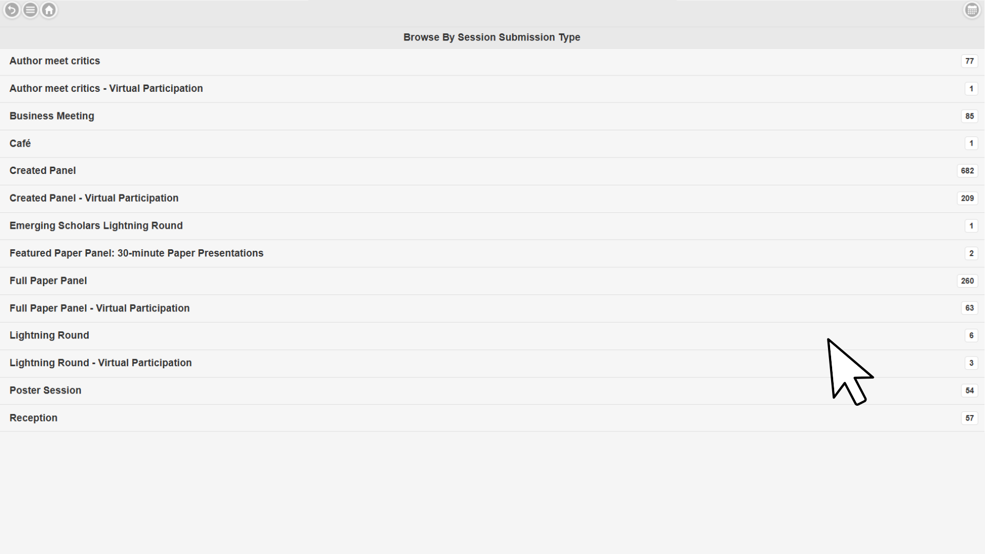985x554 pixels.
Task: Browse Poster Session listings
Action: (x=45, y=390)
